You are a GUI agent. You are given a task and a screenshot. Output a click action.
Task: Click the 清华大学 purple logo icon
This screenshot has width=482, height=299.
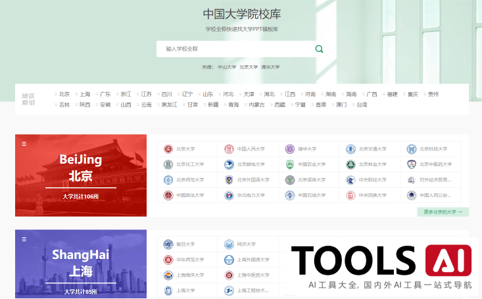point(290,149)
